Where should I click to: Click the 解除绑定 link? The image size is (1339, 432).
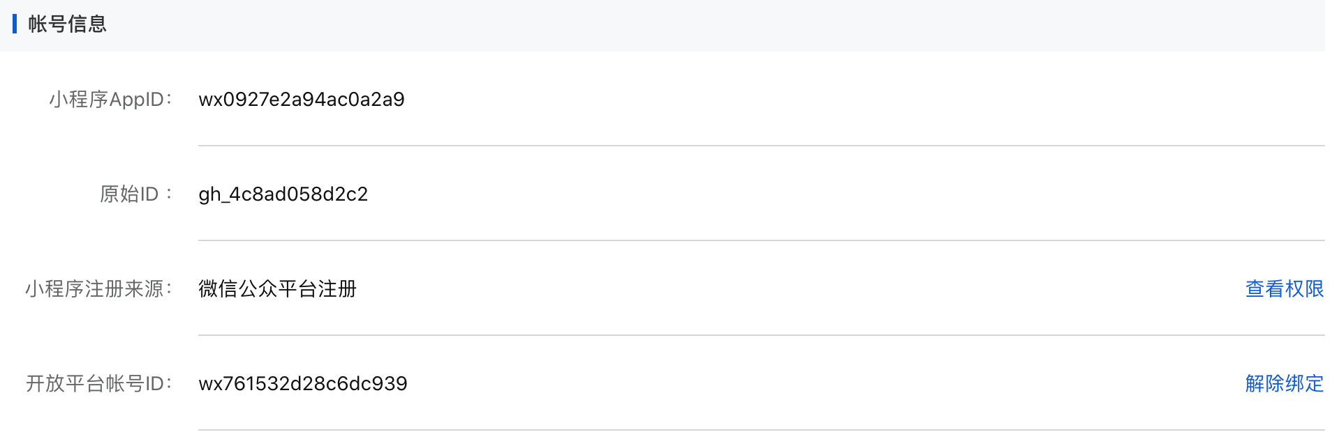pyautogui.click(x=1284, y=383)
